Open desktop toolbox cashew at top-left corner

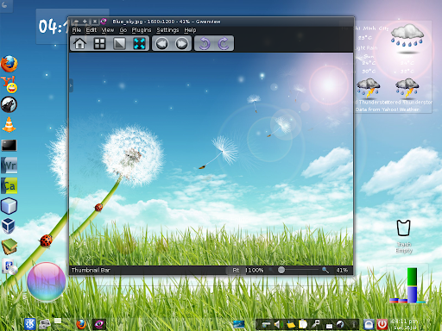(5, 5)
